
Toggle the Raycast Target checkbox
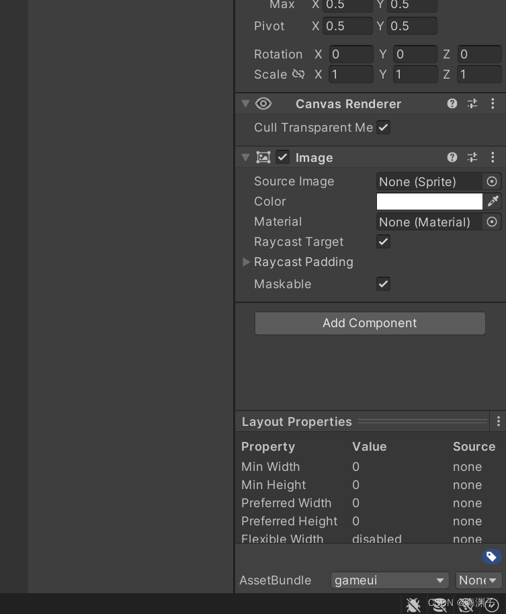[383, 242]
